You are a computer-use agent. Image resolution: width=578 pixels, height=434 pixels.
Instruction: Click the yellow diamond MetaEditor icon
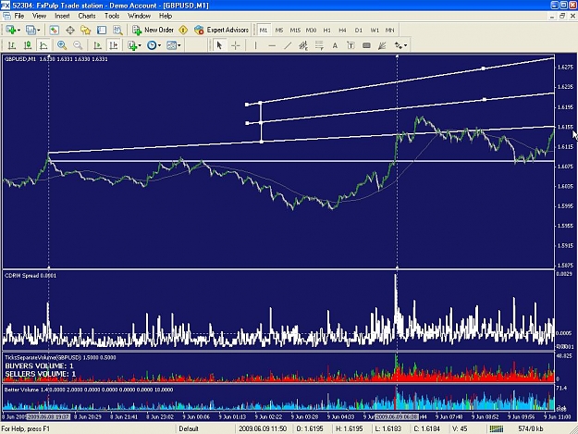[183, 31]
